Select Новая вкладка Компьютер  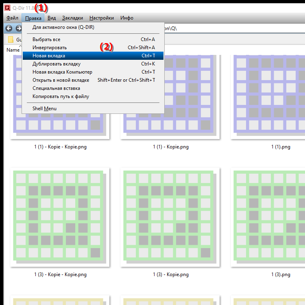tap(62, 72)
